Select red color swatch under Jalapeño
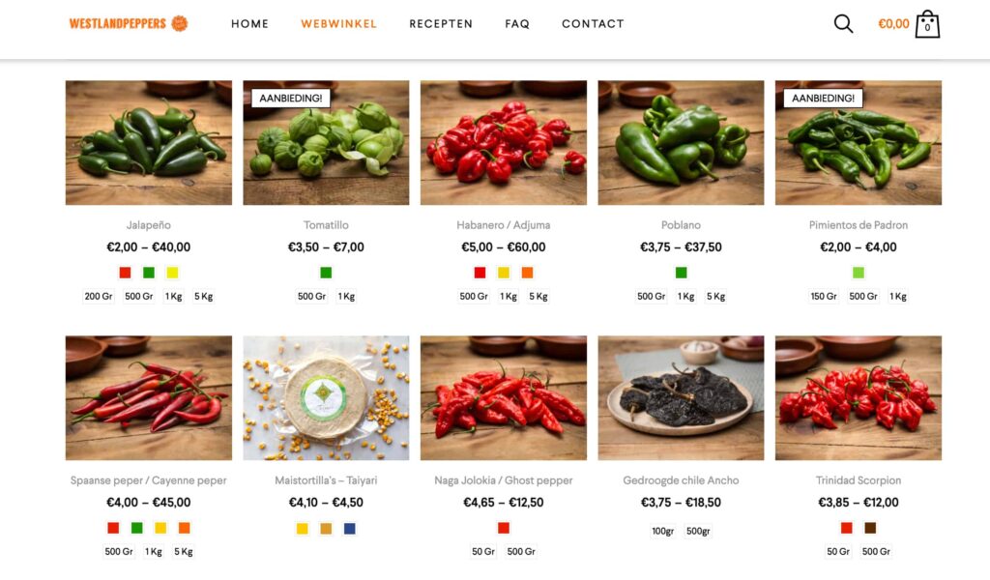Viewport: 990px width, 580px height. tap(125, 273)
